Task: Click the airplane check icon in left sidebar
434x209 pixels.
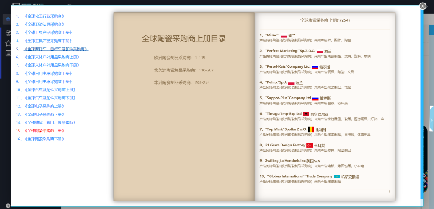Action: click(7, 33)
